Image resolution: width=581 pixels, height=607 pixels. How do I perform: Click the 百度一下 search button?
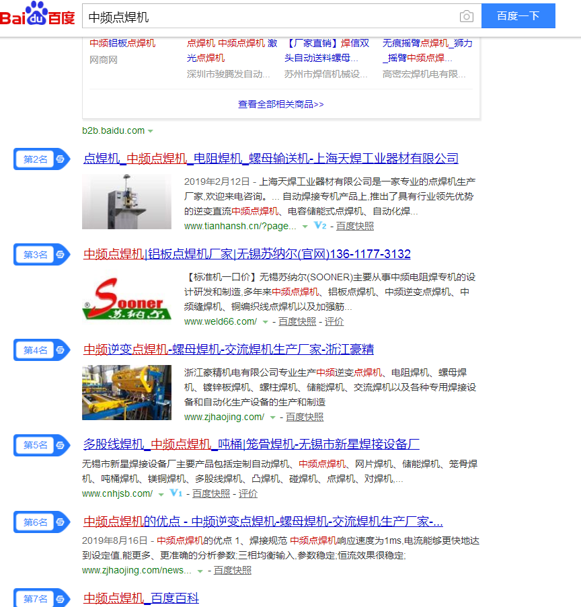tap(518, 16)
